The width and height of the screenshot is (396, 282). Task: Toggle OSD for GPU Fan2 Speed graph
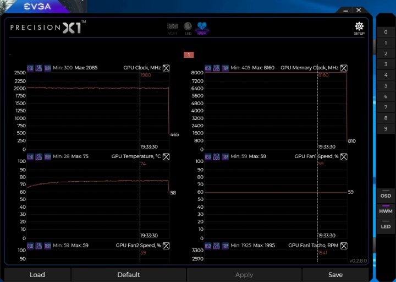30,246
